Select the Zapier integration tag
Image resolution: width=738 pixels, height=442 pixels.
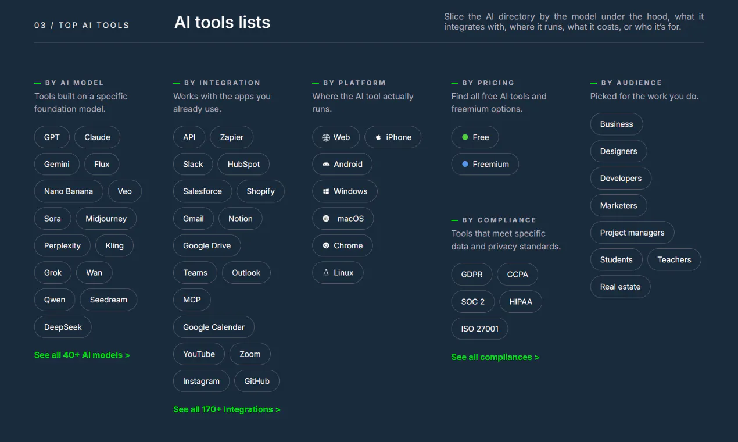pos(232,137)
